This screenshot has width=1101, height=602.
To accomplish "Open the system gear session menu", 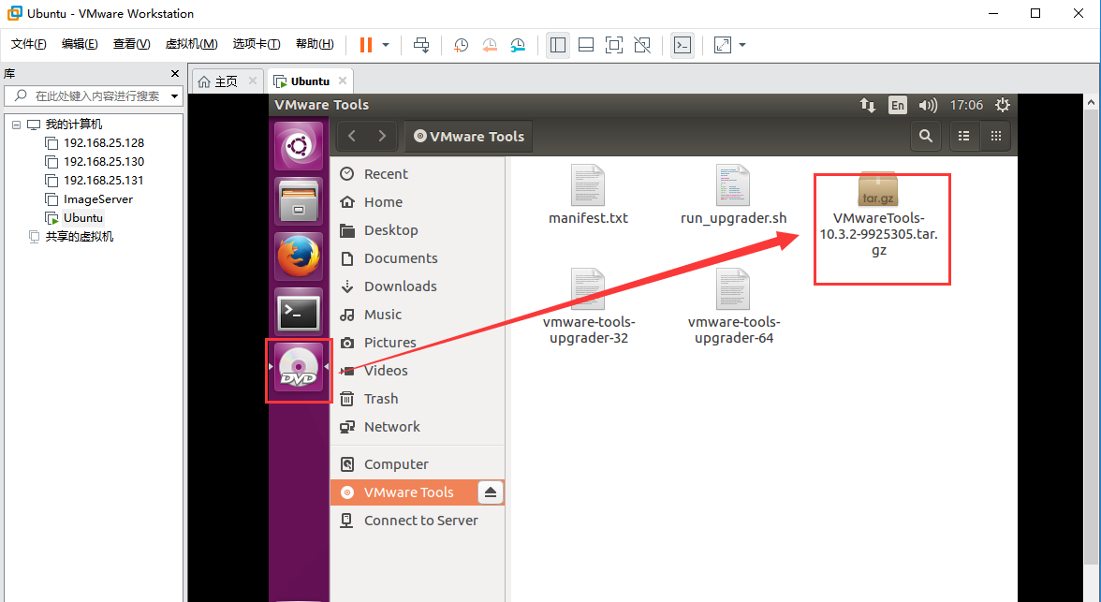I will 1003,106.
